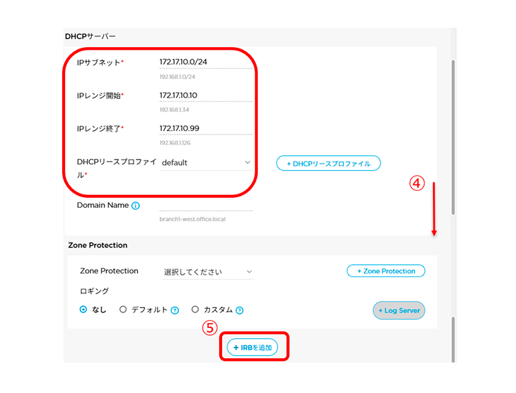Viewport: 516px width, 393px height.
Task: Choose the デフォルト logging radio option
Action: [x=123, y=309]
